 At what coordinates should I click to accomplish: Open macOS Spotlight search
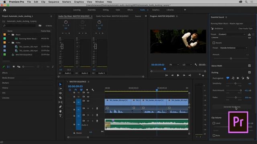point(246,2)
